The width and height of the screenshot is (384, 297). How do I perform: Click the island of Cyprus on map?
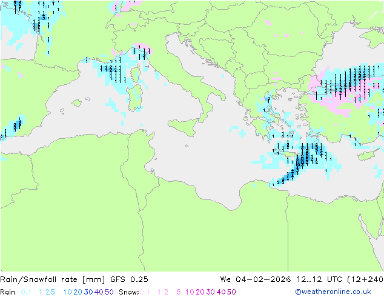(x=368, y=155)
